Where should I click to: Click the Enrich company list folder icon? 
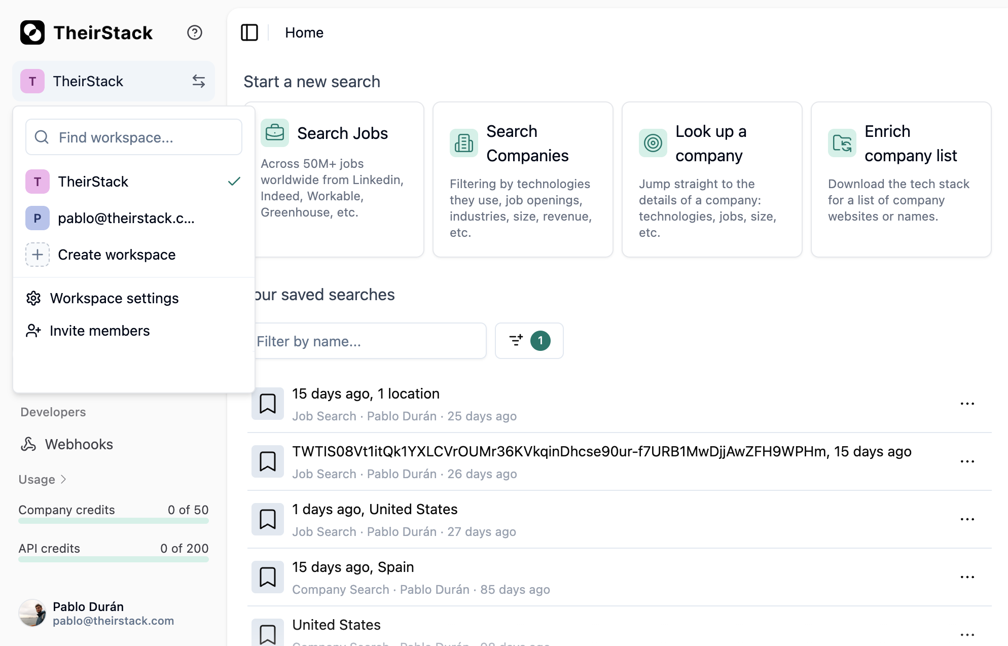[x=842, y=143]
